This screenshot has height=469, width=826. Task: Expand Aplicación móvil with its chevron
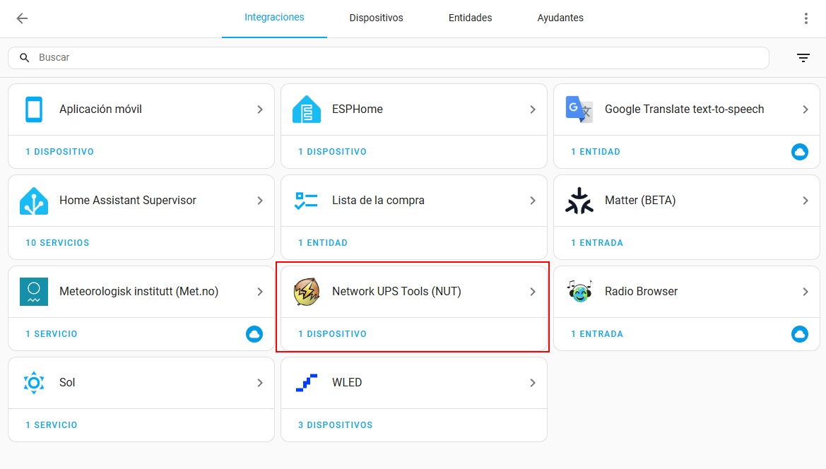[x=260, y=109]
